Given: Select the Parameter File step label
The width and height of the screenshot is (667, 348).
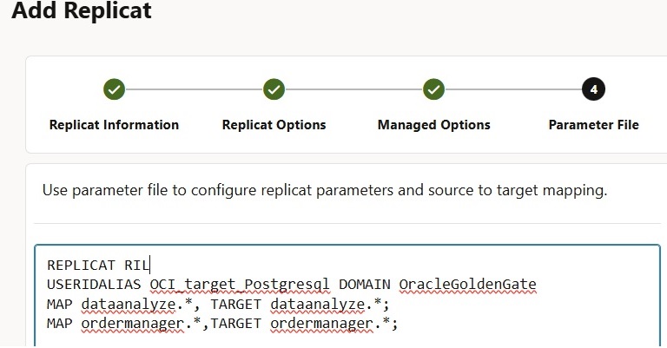Looking at the screenshot, I should (x=593, y=125).
